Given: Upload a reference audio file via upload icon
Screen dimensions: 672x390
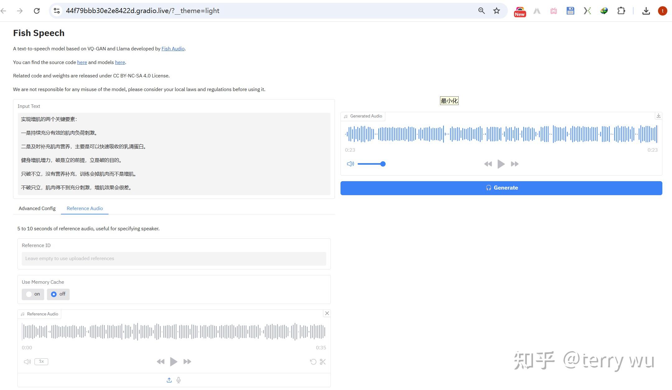Looking at the screenshot, I should (x=169, y=380).
